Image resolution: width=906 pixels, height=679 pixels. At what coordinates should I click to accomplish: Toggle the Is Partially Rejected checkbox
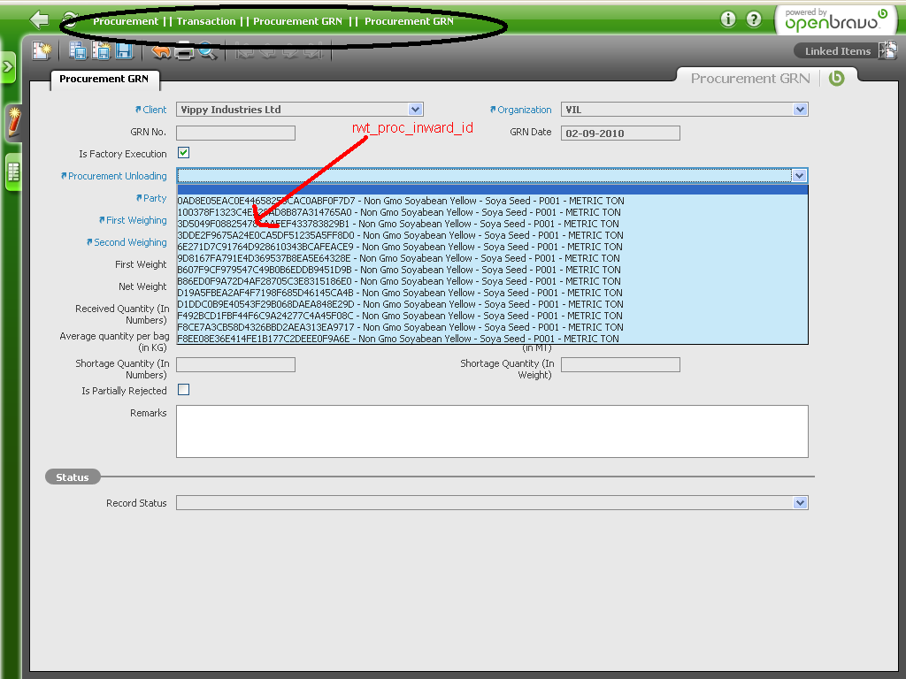pos(184,390)
